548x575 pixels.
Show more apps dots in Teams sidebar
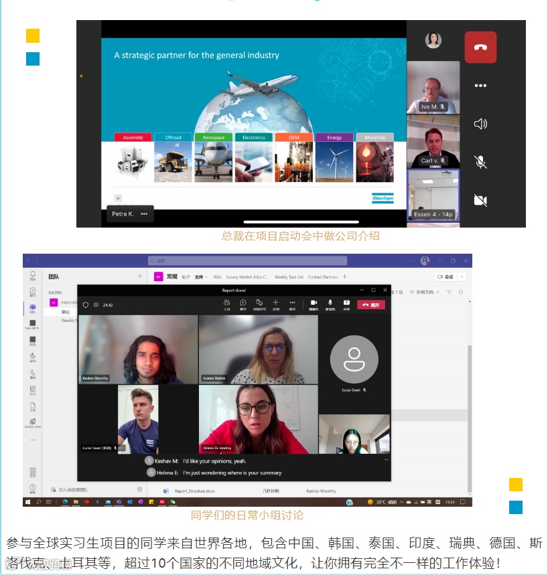coord(33,440)
